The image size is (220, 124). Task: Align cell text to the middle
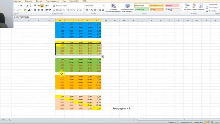(38, 6)
